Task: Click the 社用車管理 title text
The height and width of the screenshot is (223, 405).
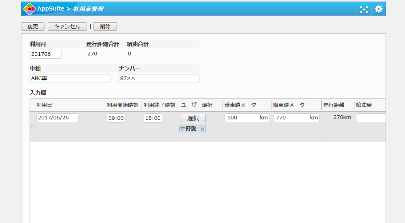Action: [x=88, y=9]
